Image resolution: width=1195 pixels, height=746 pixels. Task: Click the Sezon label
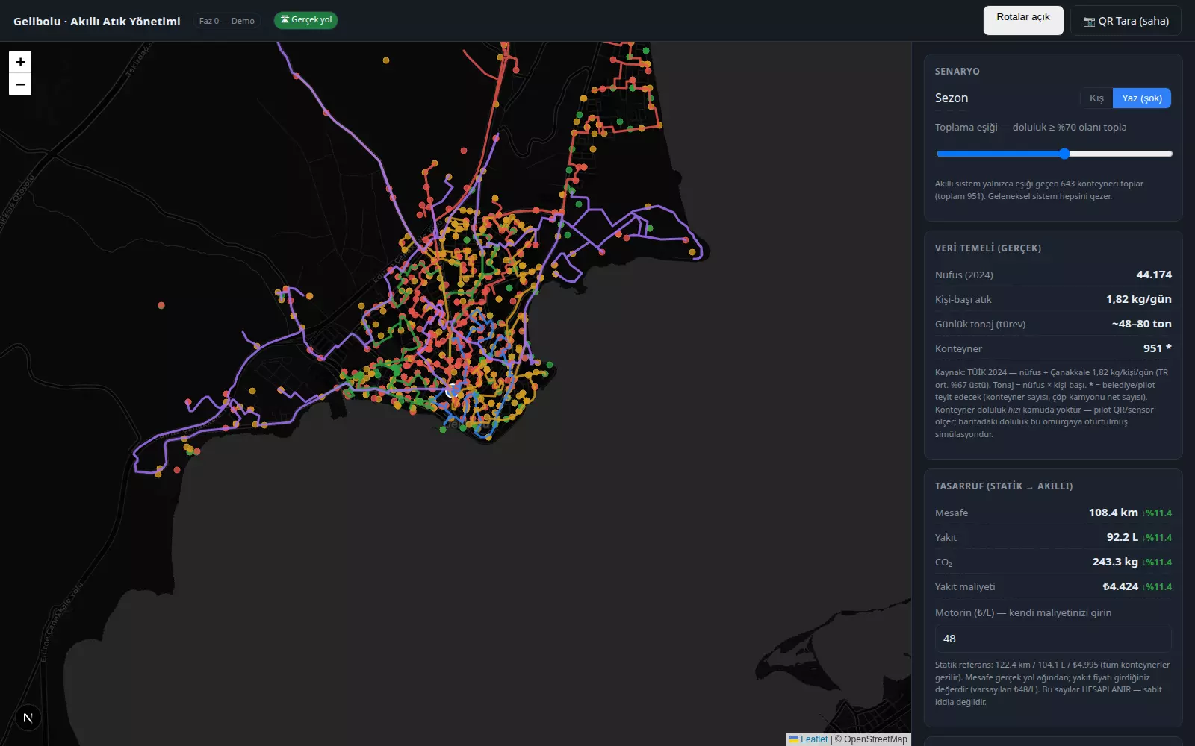click(x=952, y=98)
